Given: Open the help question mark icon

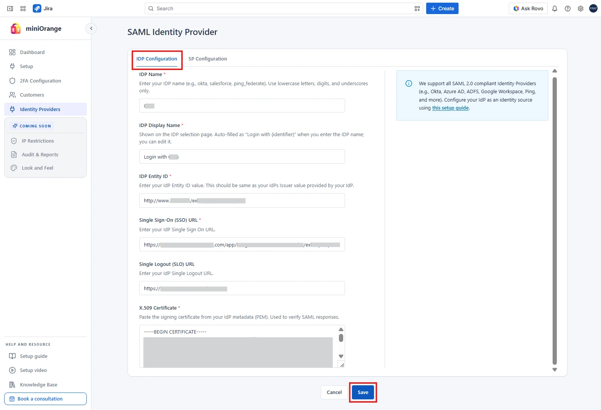Looking at the screenshot, I should point(567,8).
